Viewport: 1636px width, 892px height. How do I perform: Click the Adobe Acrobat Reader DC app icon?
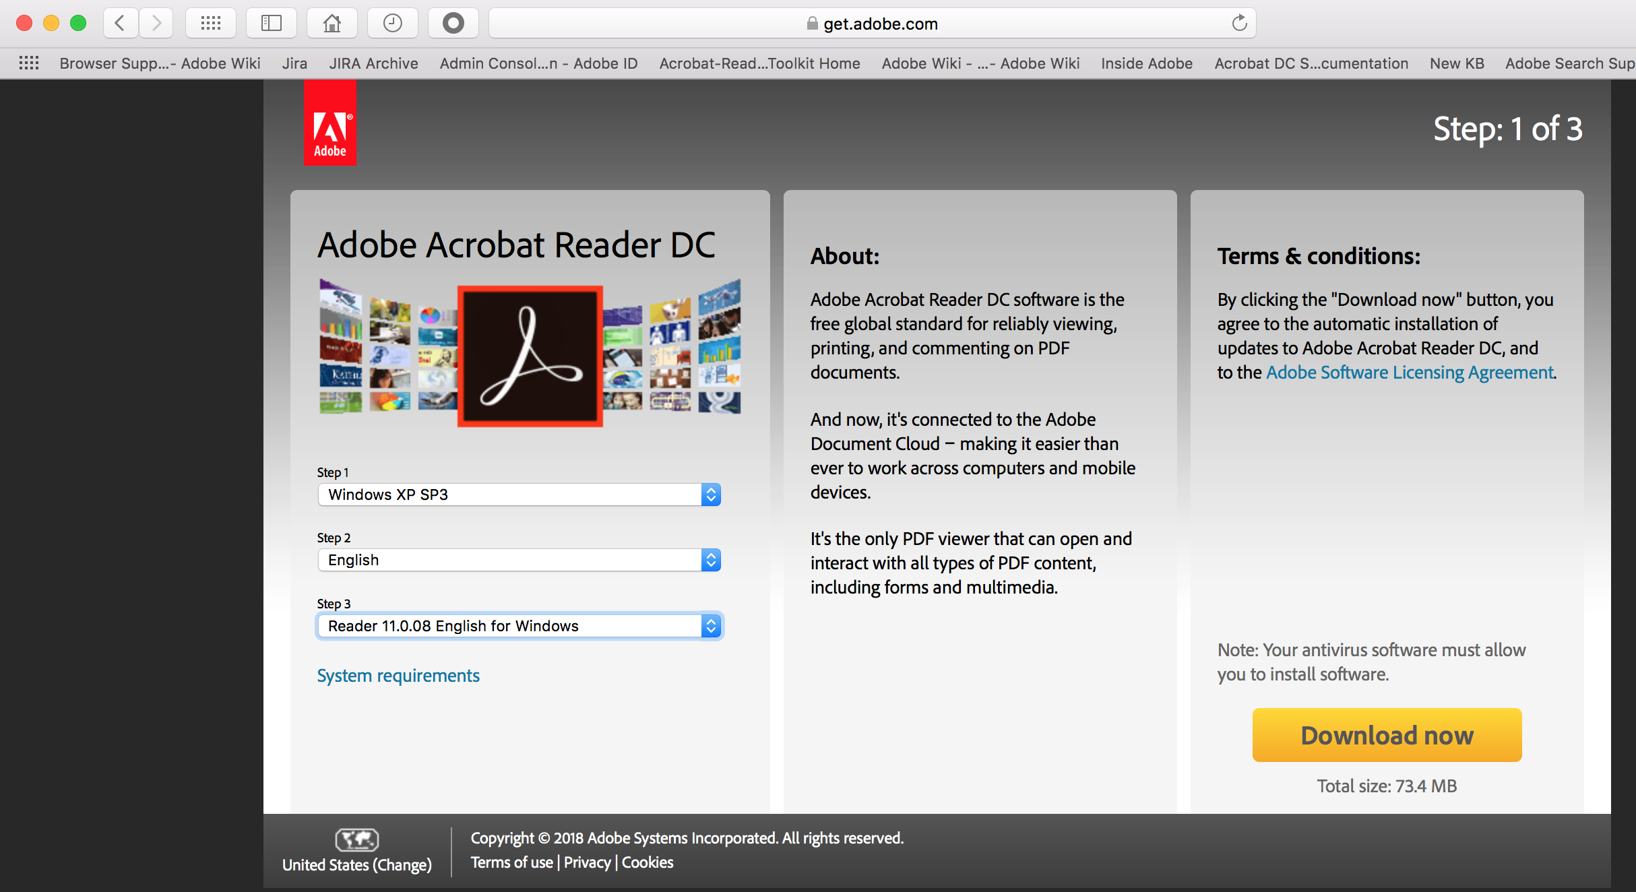(533, 355)
